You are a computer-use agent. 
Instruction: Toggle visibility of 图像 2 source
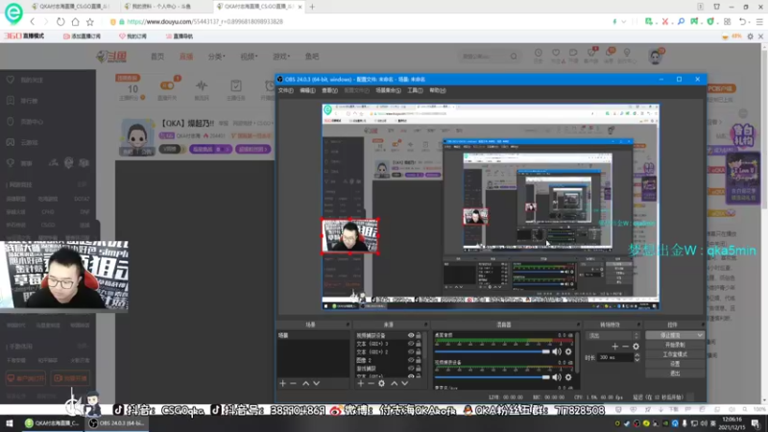click(x=411, y=360)
